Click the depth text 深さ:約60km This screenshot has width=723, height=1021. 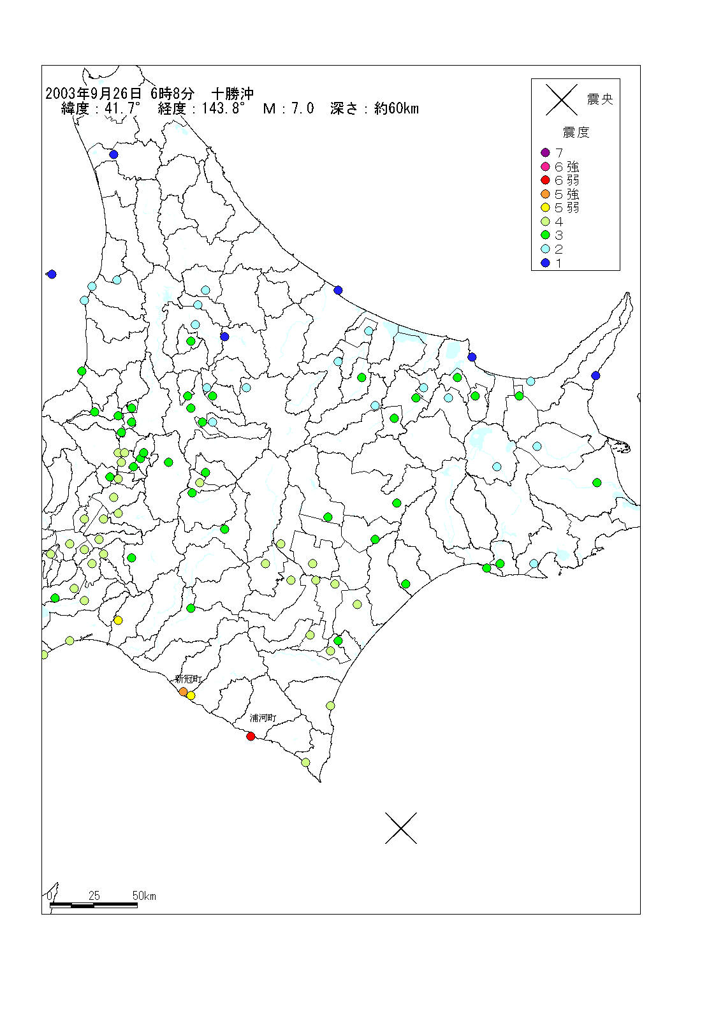tap(375, 108)
